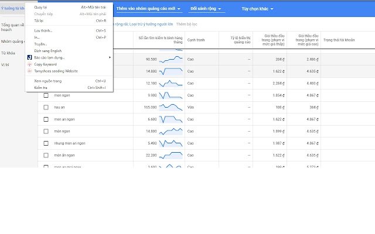Expand the Đối sánh rộng dropdown
This screenshot has width=375, height=234.
click(x=206, y=9)
